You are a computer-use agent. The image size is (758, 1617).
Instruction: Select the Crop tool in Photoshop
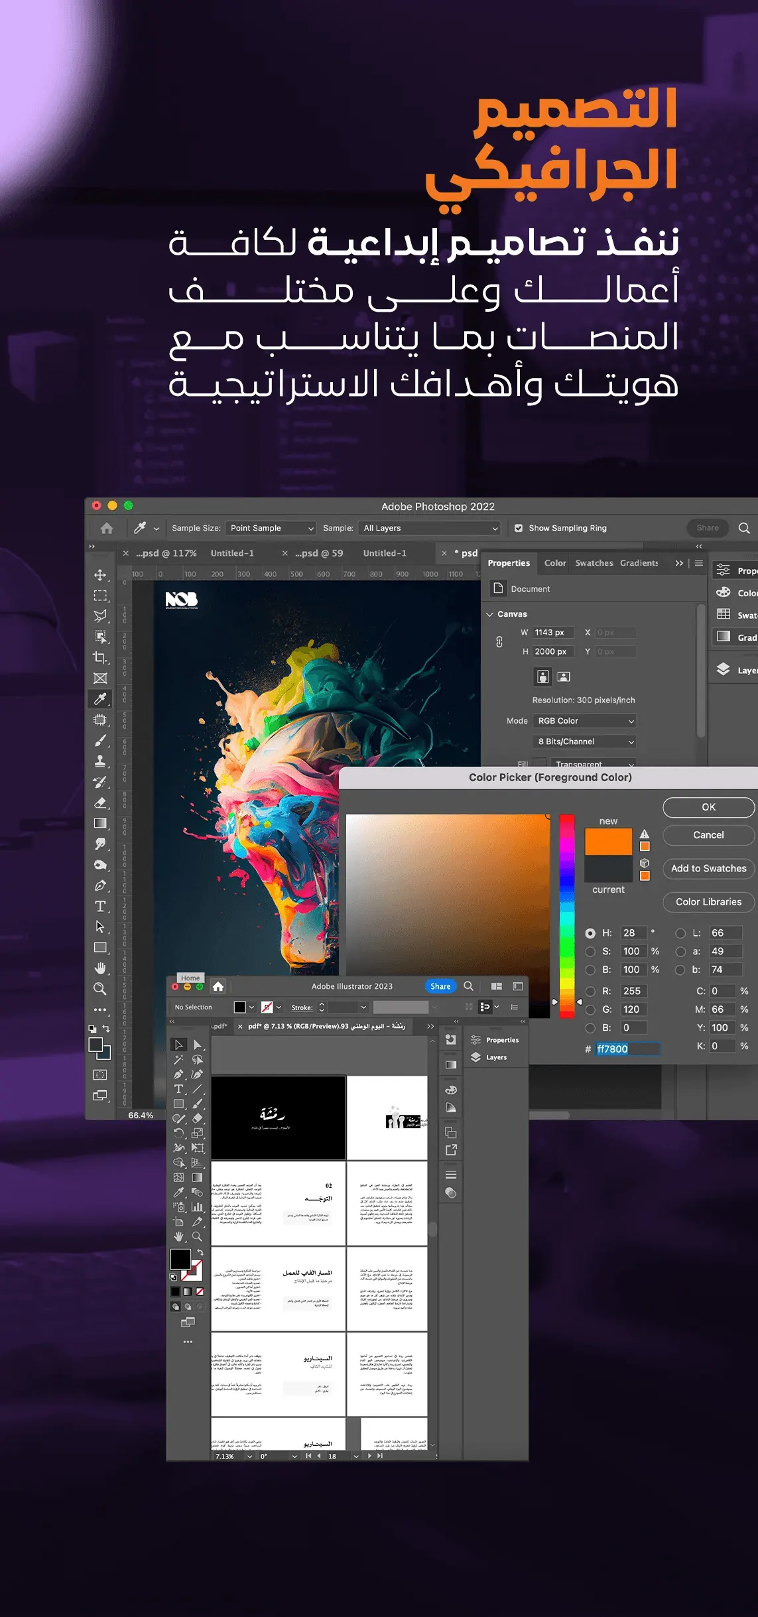pos(100,657)
